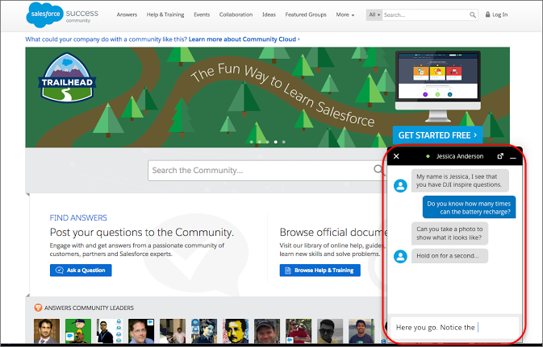
Task: Open the Ideas page
Action: [269, 14]
